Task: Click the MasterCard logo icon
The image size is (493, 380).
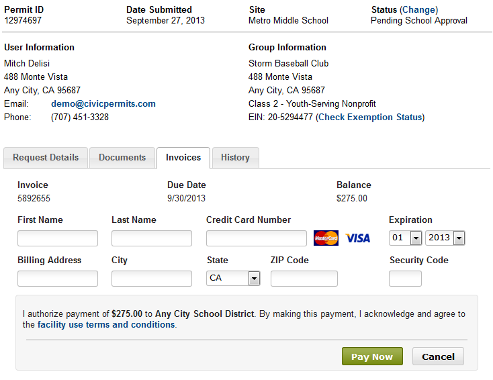Action: tap(326, 238)
